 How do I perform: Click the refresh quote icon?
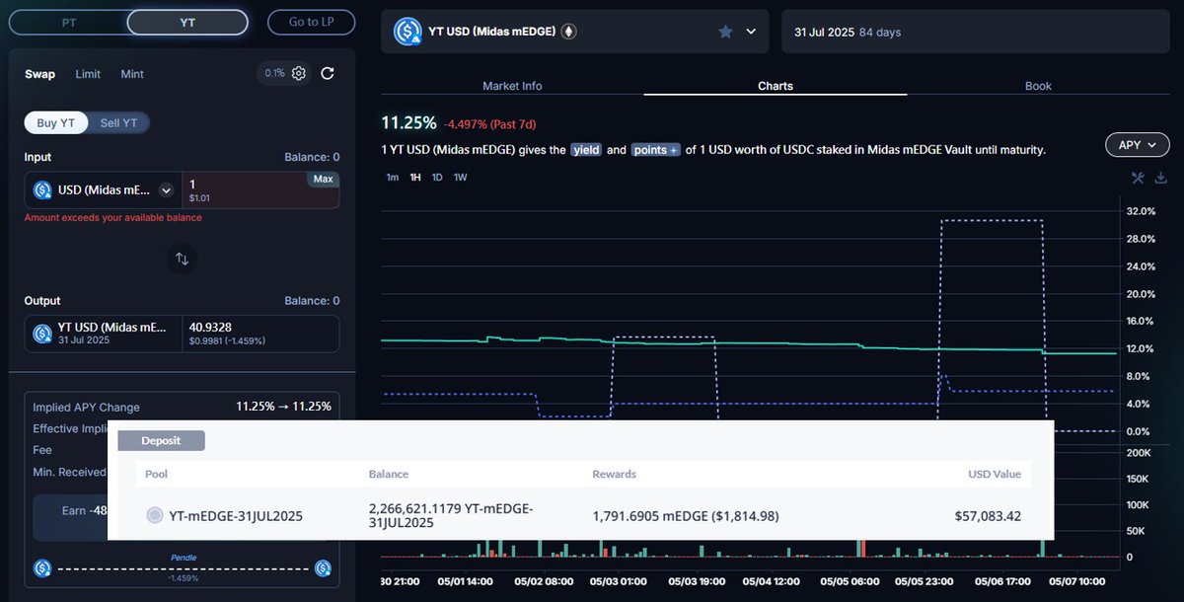328,73
